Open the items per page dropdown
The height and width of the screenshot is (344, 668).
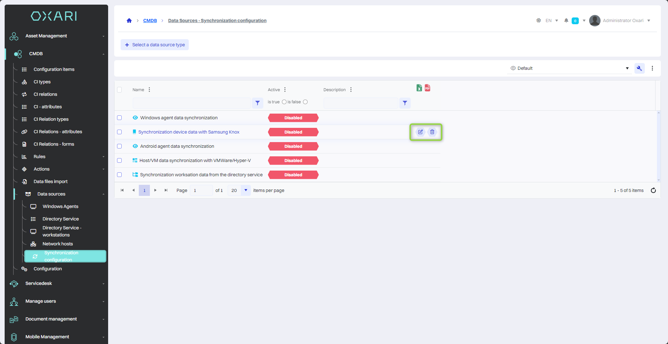[x=246, y=191]
